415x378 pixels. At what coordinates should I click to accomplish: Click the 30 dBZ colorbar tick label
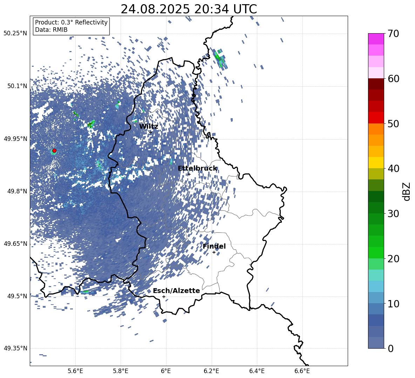point(393,214)
